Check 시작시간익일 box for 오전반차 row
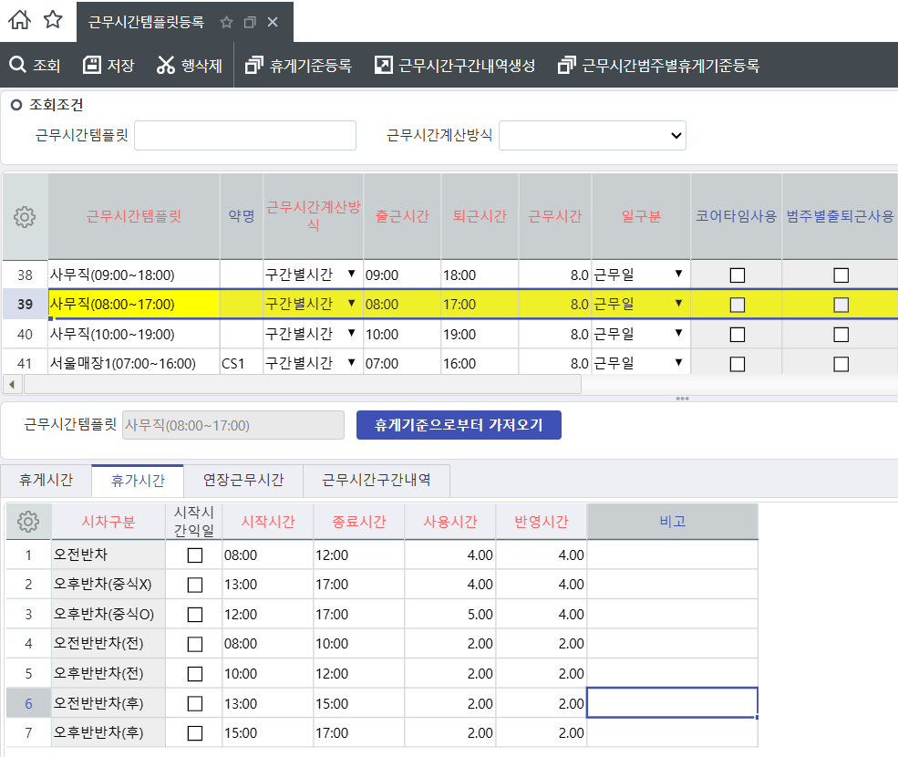The width and height of the screenshot is (898, 757). tap(194, 555)
